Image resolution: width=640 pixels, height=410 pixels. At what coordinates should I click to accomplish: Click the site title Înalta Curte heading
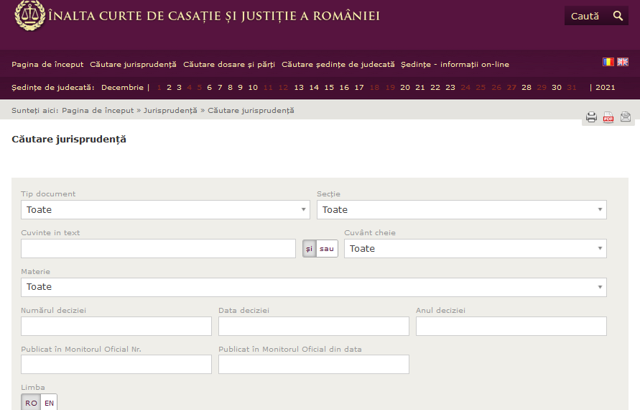pos(214,16)
